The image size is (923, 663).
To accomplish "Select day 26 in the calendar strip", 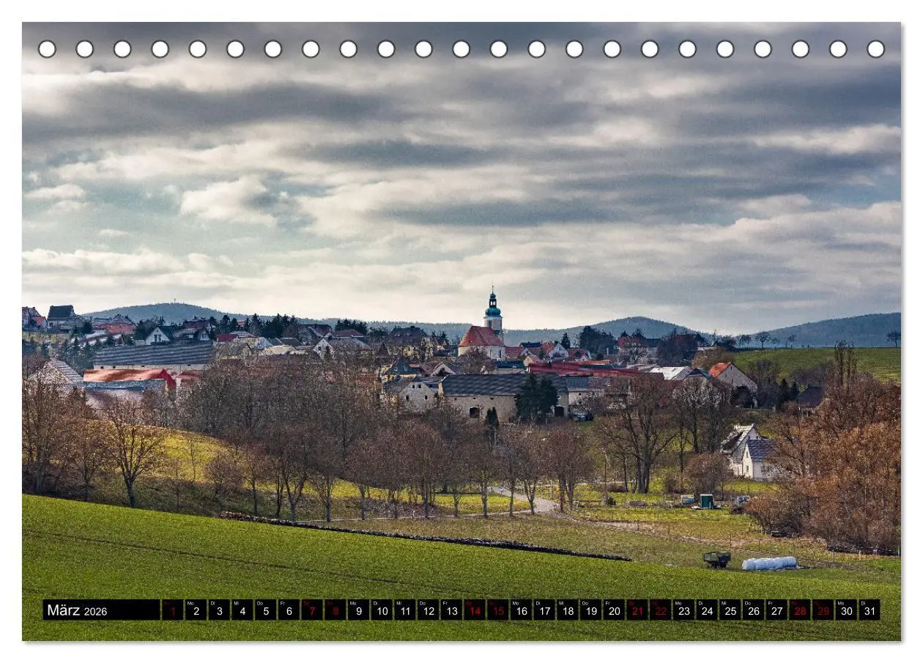I will point(754,610).
